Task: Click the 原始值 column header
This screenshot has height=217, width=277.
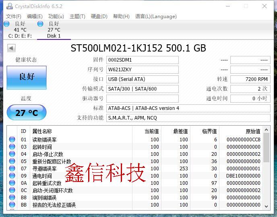Action: (x=252, y=131)
